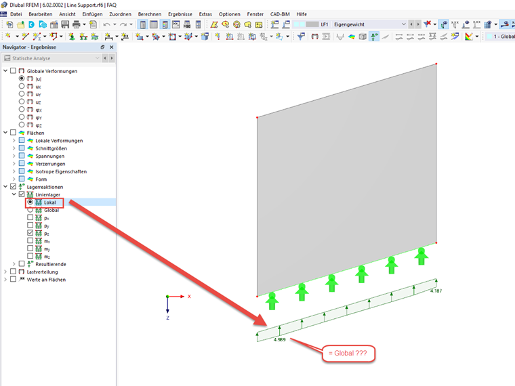The width and height of the screenshot is (515, 386).
Task: Click the results filter funnel icon
Action: pyautogui.click(x=300, y=37)
